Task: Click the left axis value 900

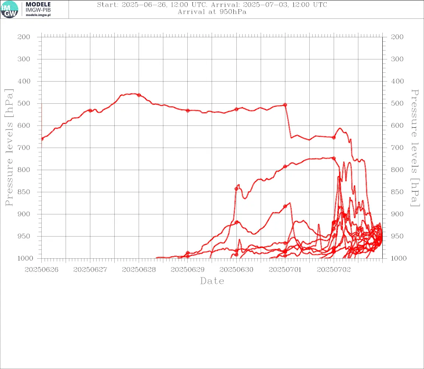Action: click(24, 214)
